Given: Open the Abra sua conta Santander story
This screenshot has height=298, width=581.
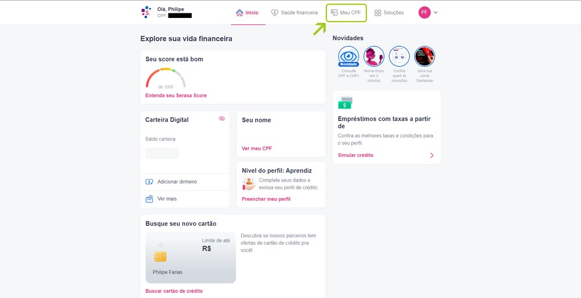Looking at the screenshot, I should (425, 56).
